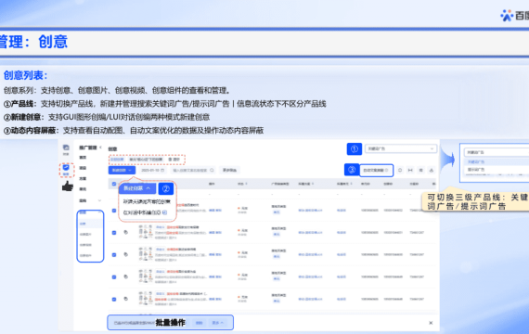529x334 pixels.
Task: Open the 创意组件 sidebar sub-item
Action: [x=85, y=255]
